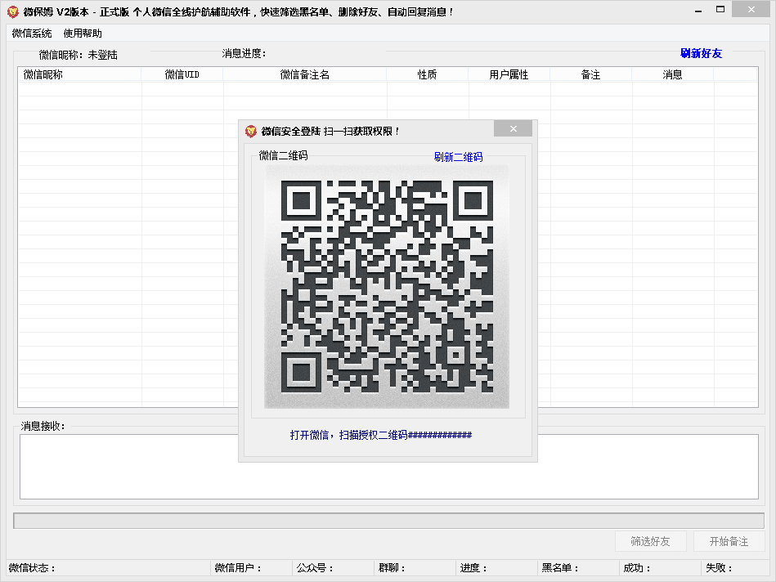Click the 刷新好友 link
The height and width of the screenshot is (582, 776).
click(702, 53)
